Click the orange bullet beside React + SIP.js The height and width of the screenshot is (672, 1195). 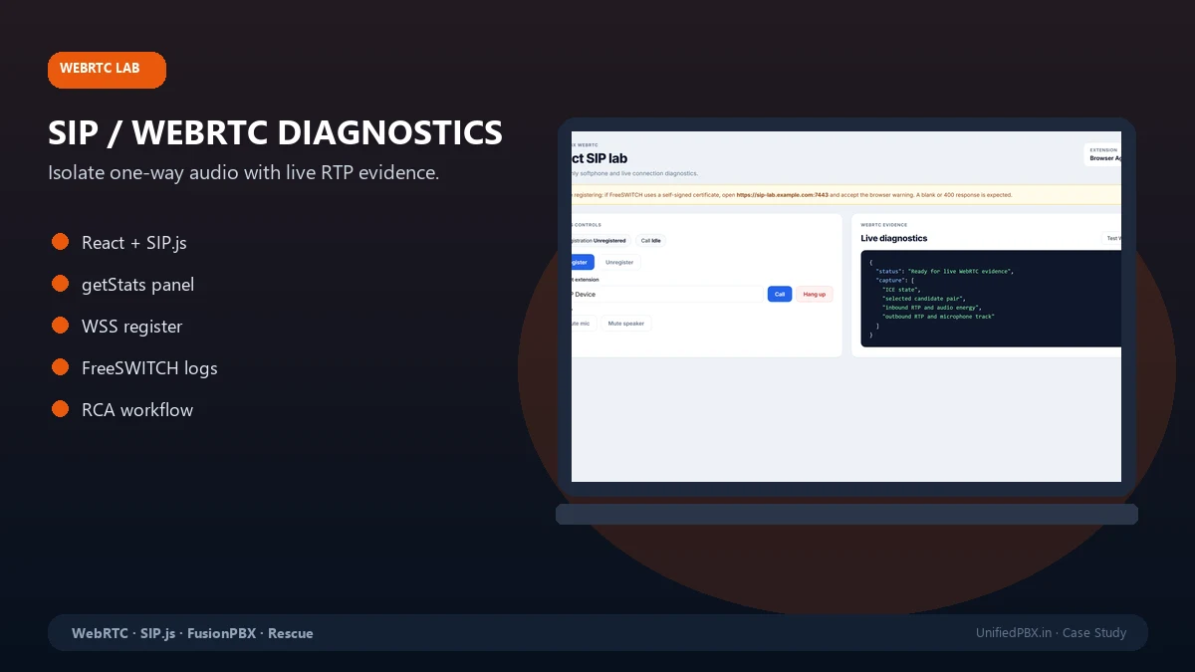tap(60, 242)
